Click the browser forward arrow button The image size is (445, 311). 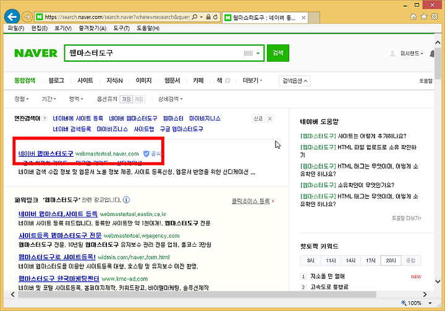(x=27, y=17)
